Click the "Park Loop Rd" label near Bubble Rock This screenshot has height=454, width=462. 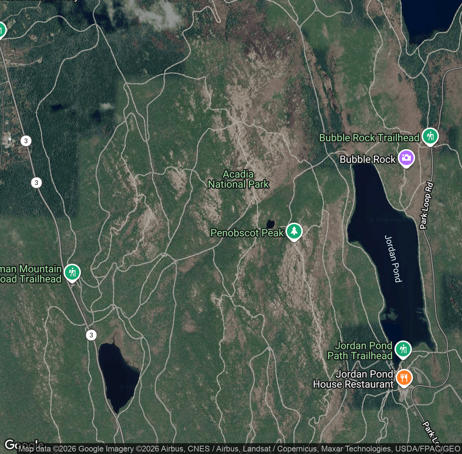click(x=426, y=206)
